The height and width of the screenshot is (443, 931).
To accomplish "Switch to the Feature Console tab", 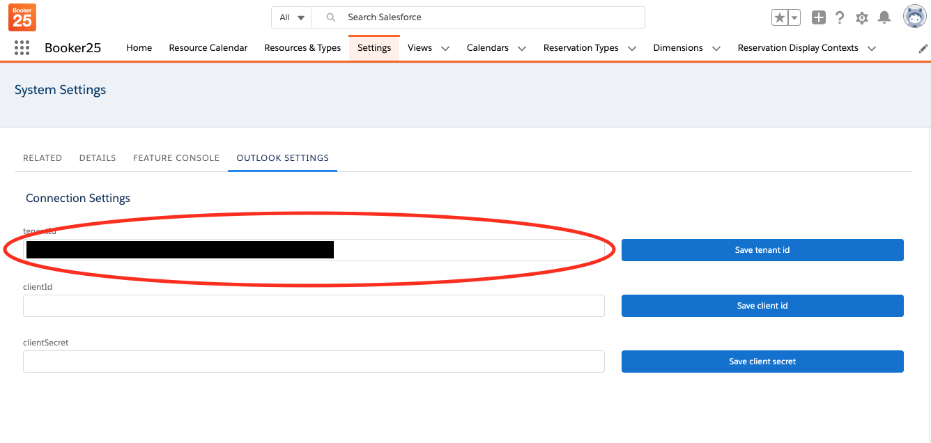I will tap(176, 158).
